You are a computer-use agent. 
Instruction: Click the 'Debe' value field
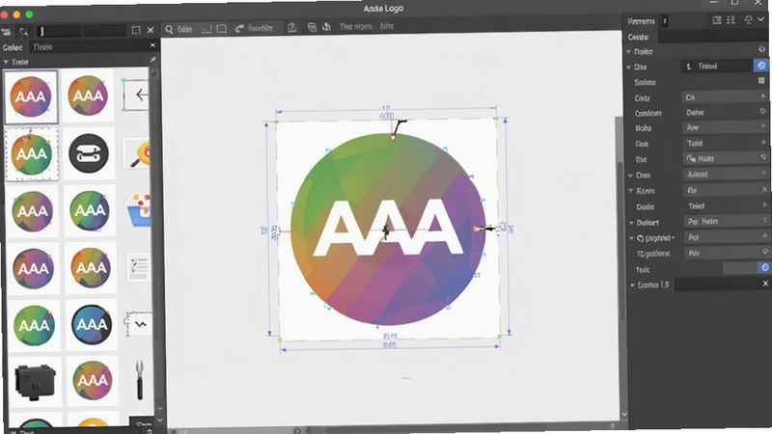(x=725, y=112)
